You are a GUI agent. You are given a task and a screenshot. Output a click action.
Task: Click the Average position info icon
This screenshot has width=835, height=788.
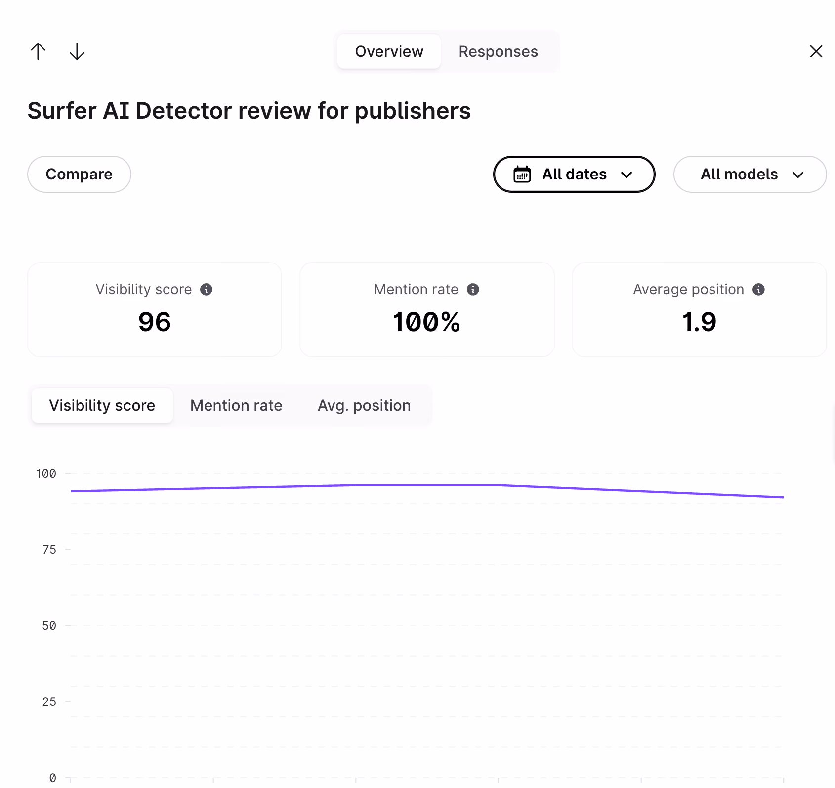758,290
